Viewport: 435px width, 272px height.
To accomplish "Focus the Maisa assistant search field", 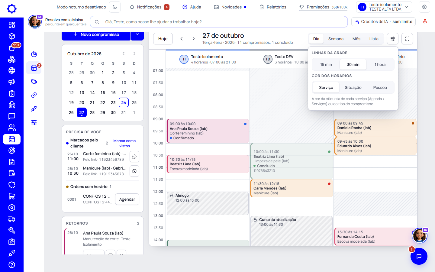I will click(219, 22).
